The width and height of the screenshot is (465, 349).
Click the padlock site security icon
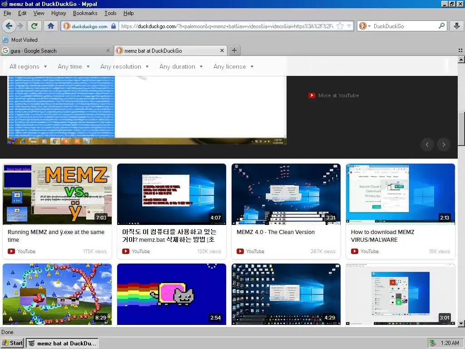pyautogui.click(x=114, y=26)
